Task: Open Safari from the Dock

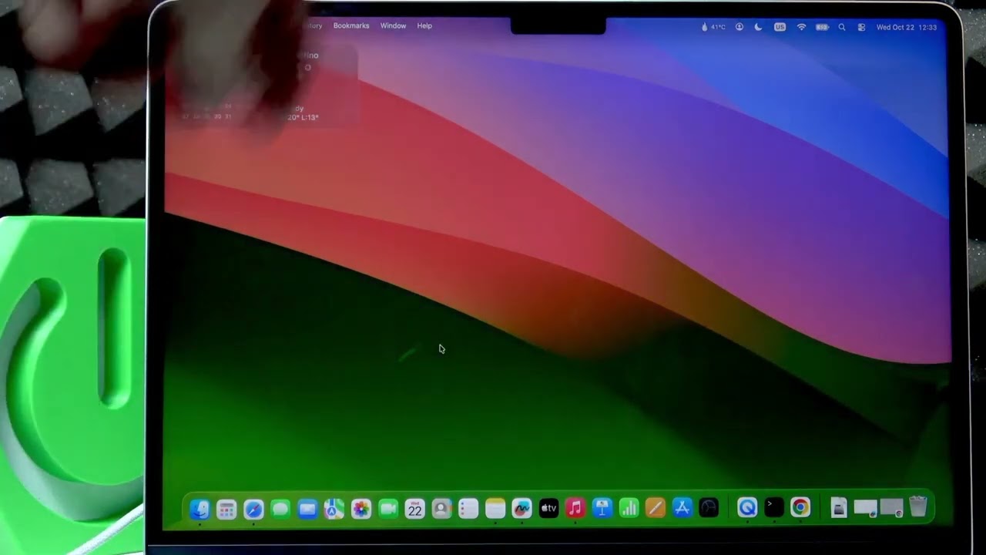Action: click(253, 507)
